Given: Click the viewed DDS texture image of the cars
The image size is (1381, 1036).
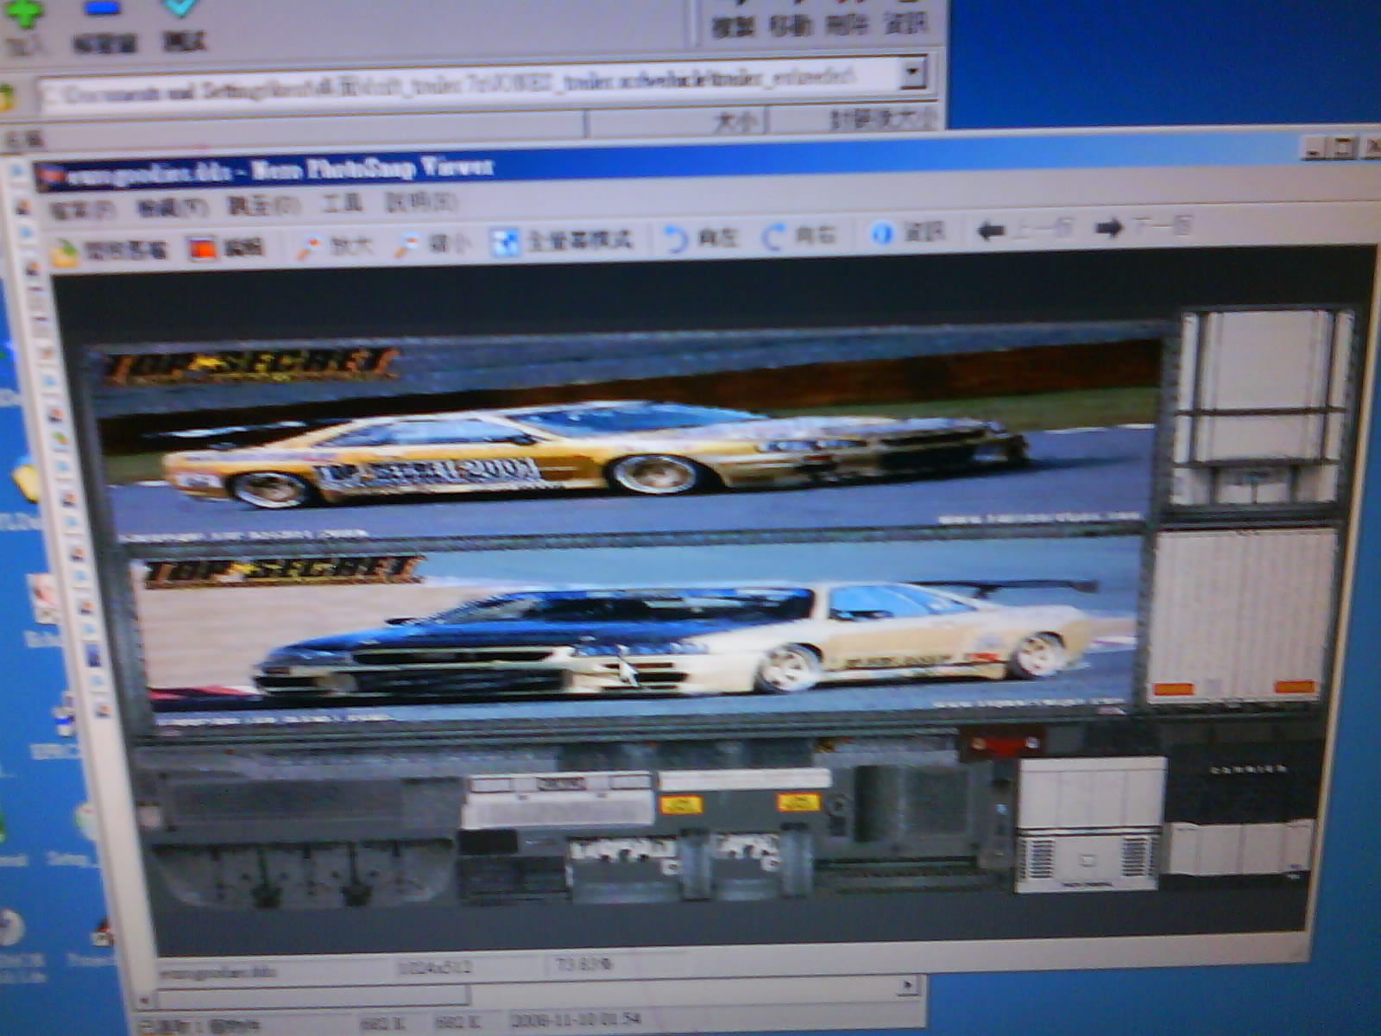Looking at the screenshot, I should click(716, 604).
